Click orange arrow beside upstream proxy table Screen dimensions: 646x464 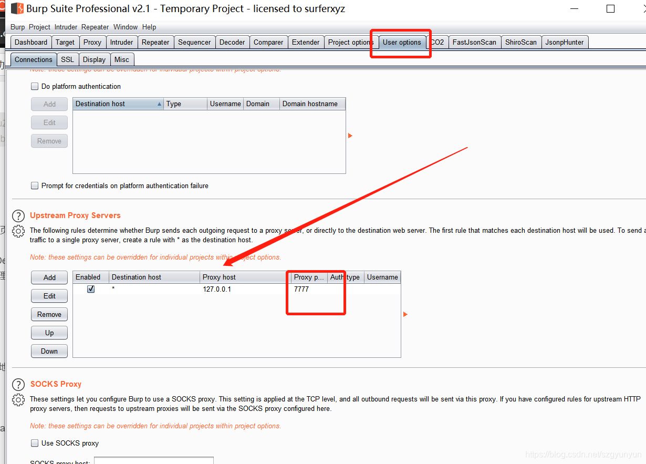tap(405, 314)
